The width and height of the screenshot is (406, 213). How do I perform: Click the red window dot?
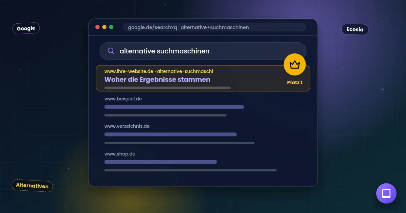(x=97, y=27)
